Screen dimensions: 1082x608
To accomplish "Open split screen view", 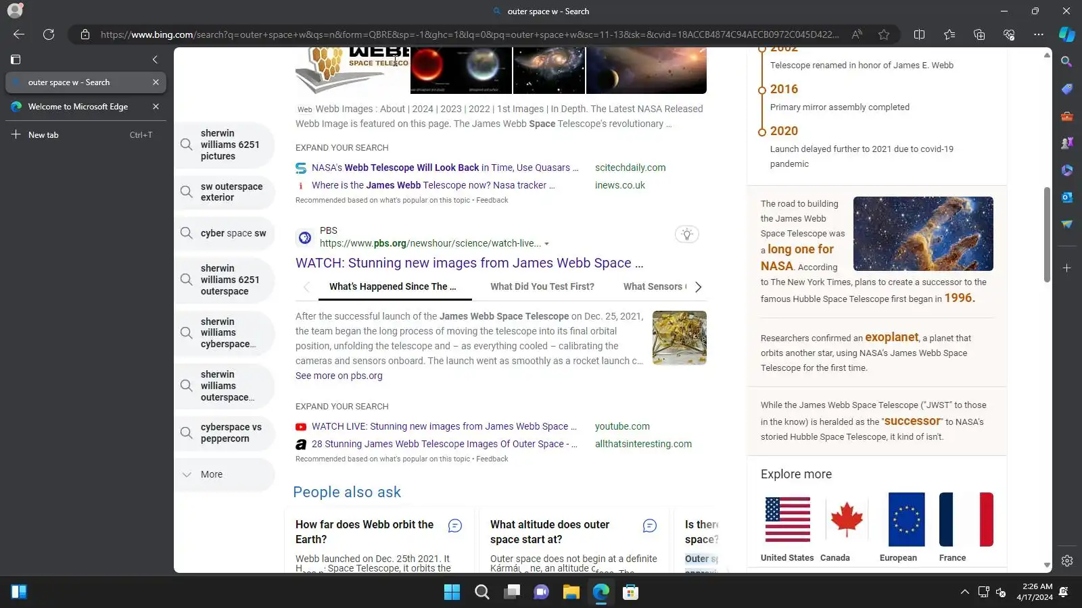I will [919, 34].
